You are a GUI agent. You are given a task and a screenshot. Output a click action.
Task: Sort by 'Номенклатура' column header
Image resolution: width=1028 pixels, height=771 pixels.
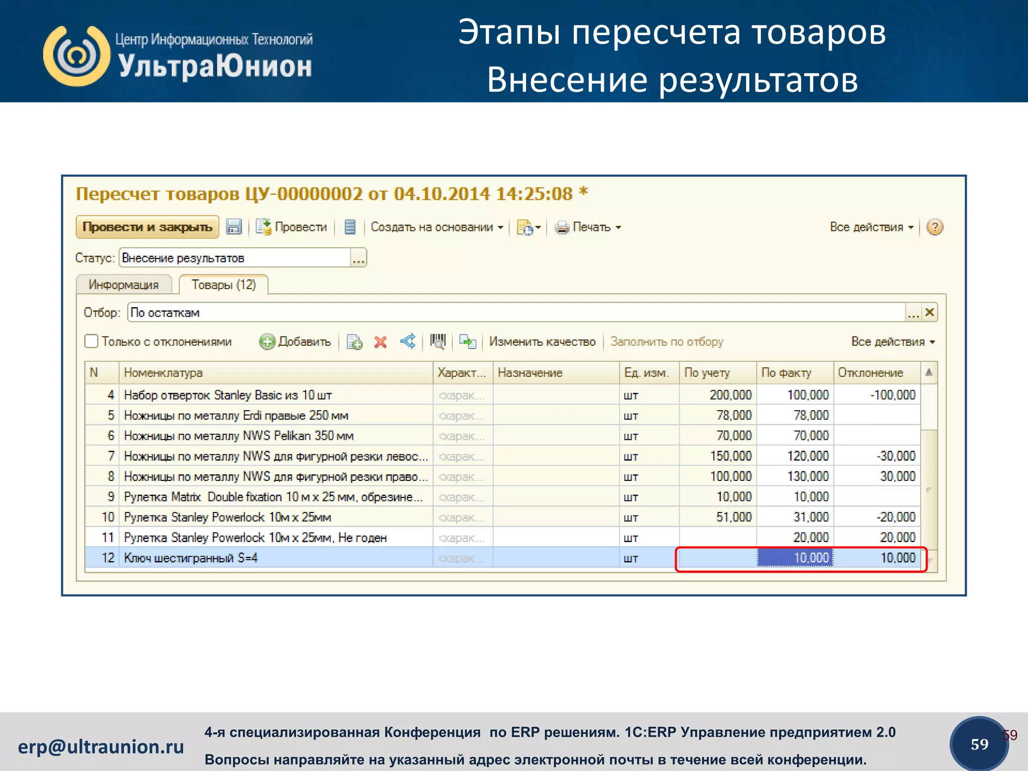[x=276, y=372]
